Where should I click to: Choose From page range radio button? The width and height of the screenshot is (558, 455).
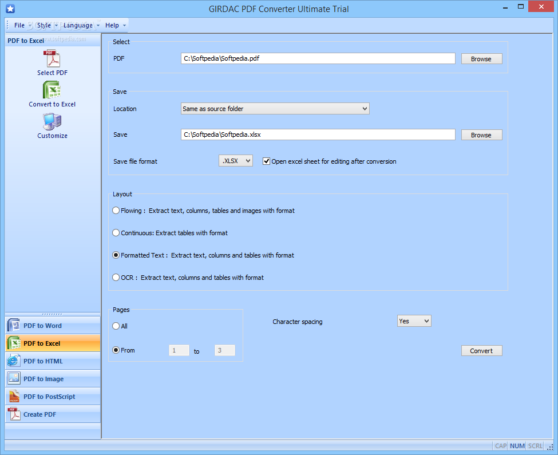116,350
